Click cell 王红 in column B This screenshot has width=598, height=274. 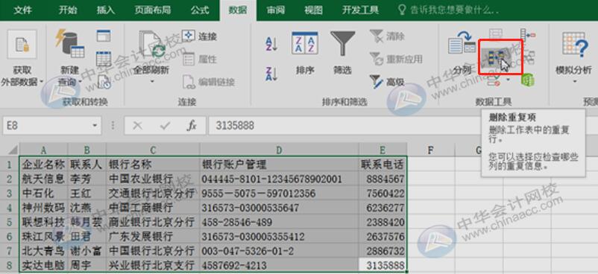pos(87,193)
